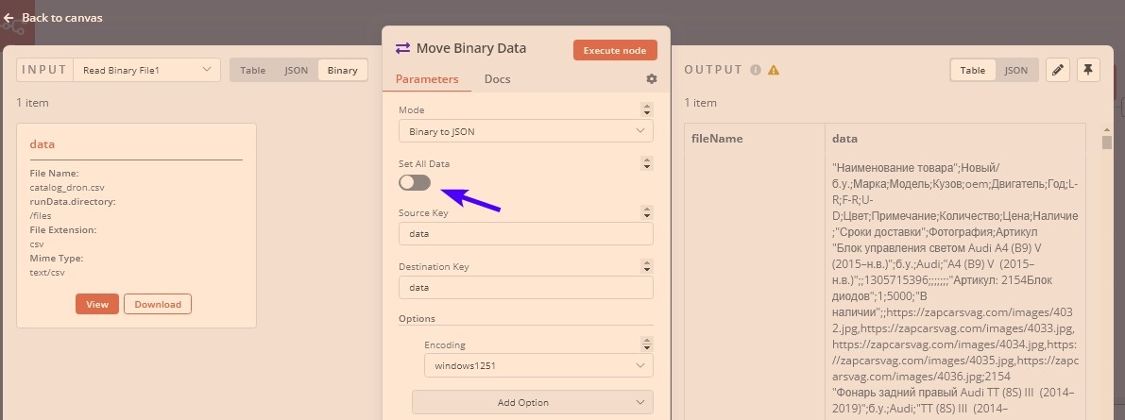Download the catalog_dron.csv file
The width and height of the screenshot is (1125, 420).
[158, 304]
